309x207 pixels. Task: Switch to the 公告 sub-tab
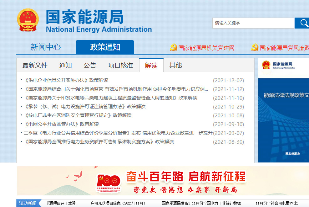click(x=90, y=65)
